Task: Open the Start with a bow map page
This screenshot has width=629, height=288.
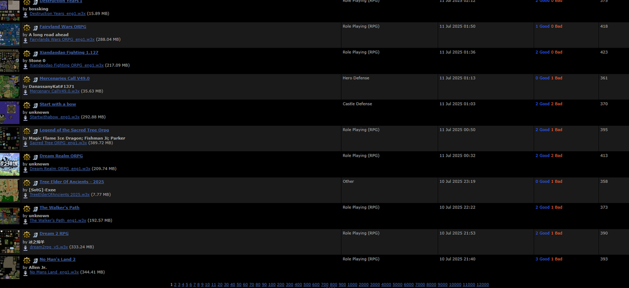Action: tap(58, 104)
